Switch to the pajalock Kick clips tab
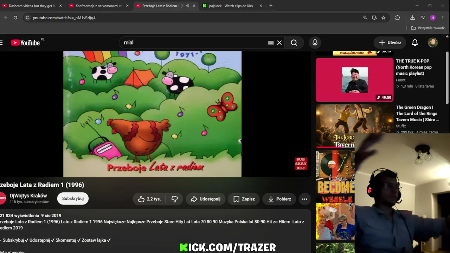The image size is (450, 253). (231, 6)
